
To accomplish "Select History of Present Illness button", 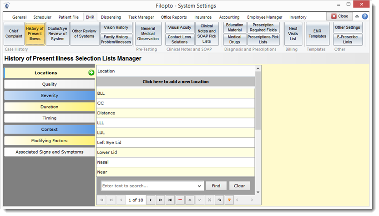I will pos(35,34).
